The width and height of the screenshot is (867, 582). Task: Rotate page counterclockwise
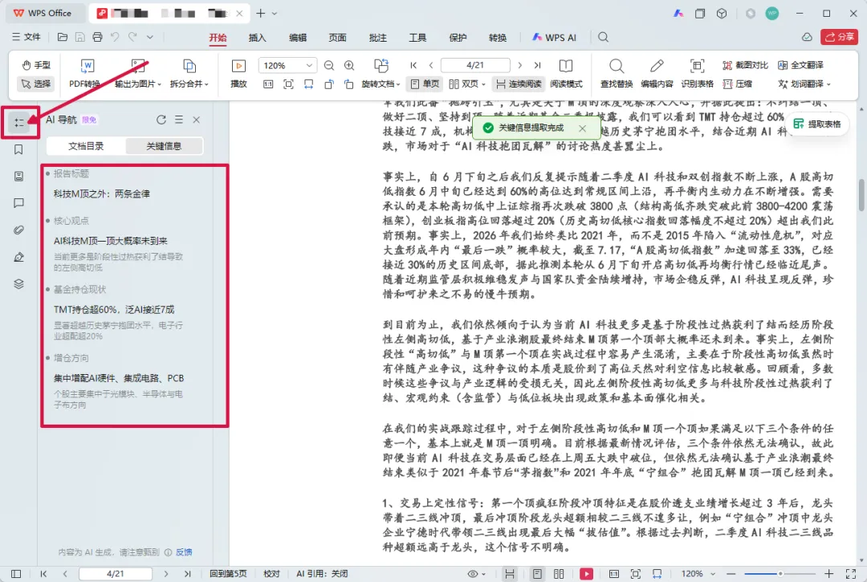pos(329,84)
